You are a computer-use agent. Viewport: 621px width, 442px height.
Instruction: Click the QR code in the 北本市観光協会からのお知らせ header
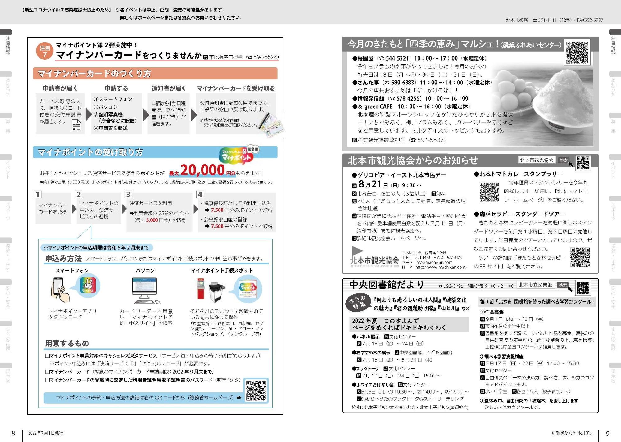tap(583, 163)
